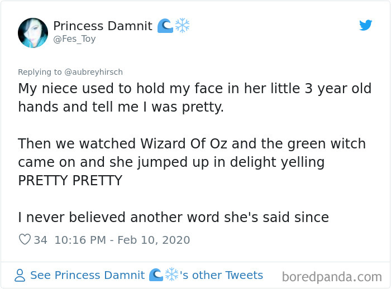Open the @aubreyhirsch mention link
Image resolution: width=391 pixels, height=289 pixels.
(x=89, y=72)
